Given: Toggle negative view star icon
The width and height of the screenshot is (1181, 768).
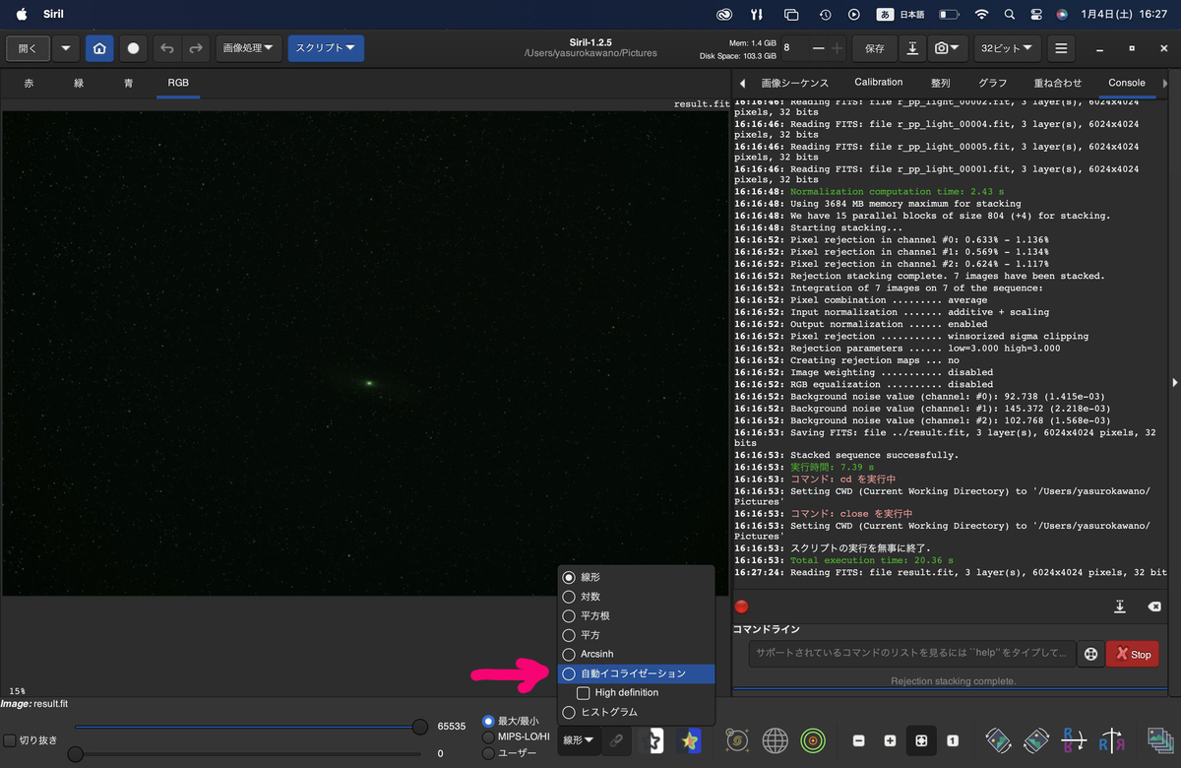Looking at the screenshot, I should [x=653, y=740].
